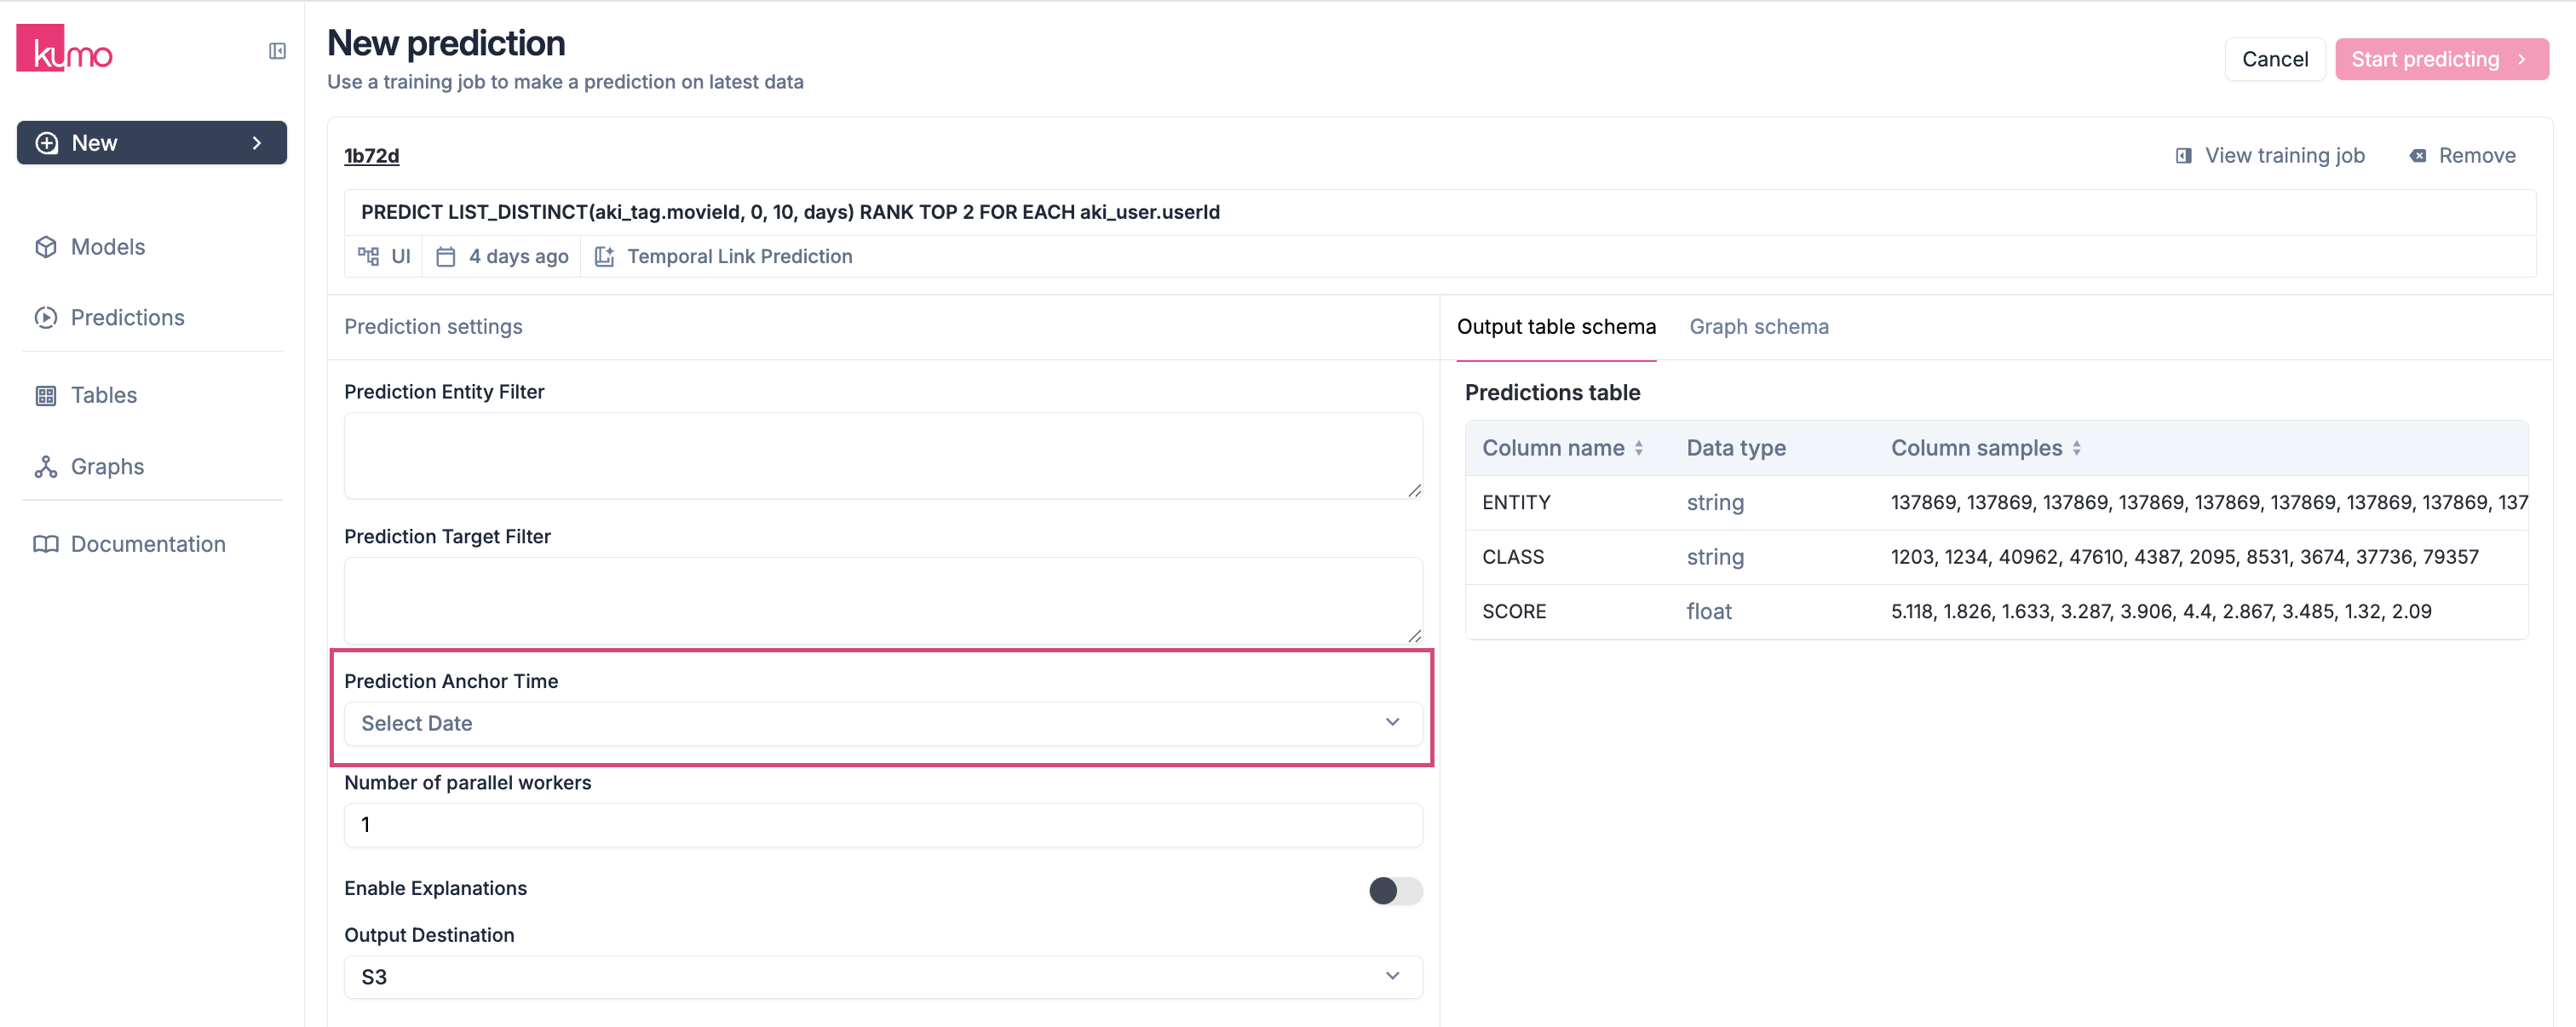Click the Tables grid icon
The image size is (2576, 1027).
(46, 396)
